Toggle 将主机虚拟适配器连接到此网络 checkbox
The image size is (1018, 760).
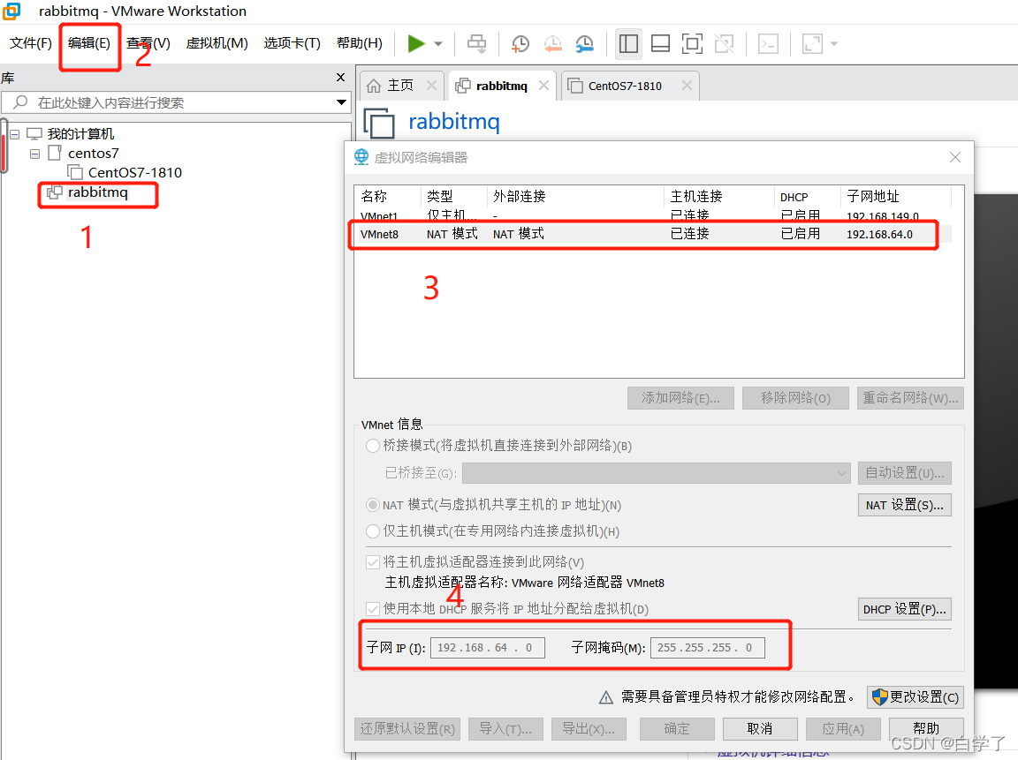pyautogui.click(x=373, y=561)
